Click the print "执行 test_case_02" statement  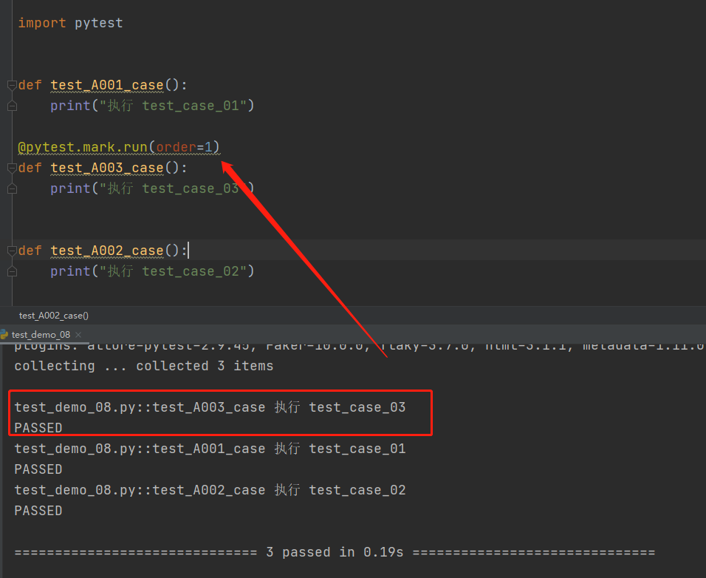tap(152, 271)
